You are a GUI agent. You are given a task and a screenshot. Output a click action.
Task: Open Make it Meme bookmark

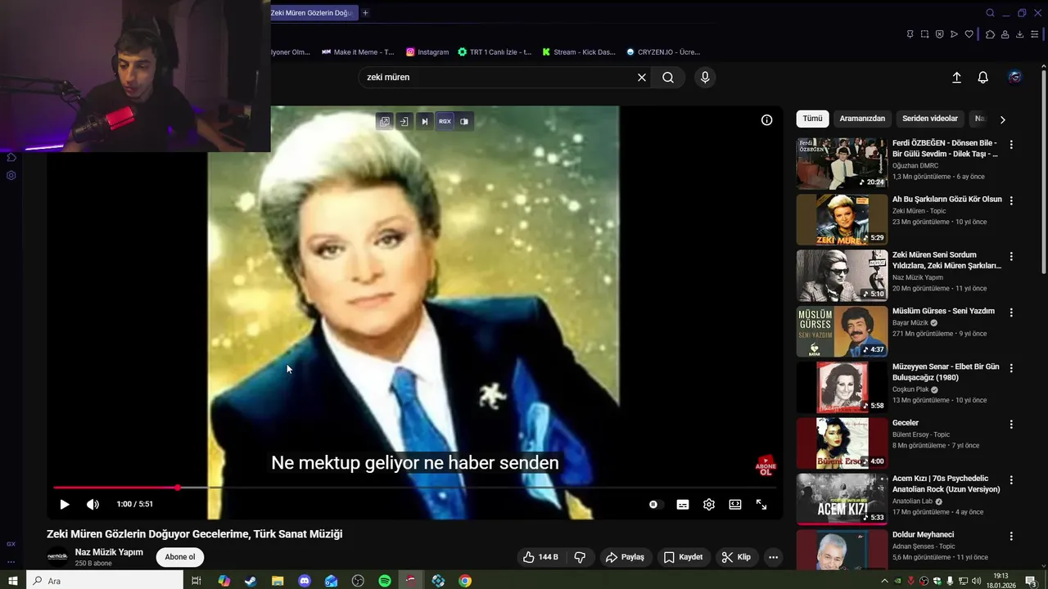click(x=358, y=52)
